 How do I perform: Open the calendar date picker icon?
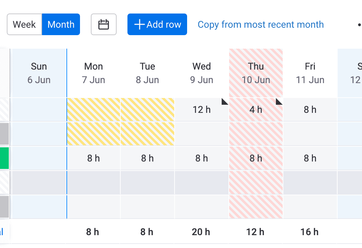click(x=104, y=24)
